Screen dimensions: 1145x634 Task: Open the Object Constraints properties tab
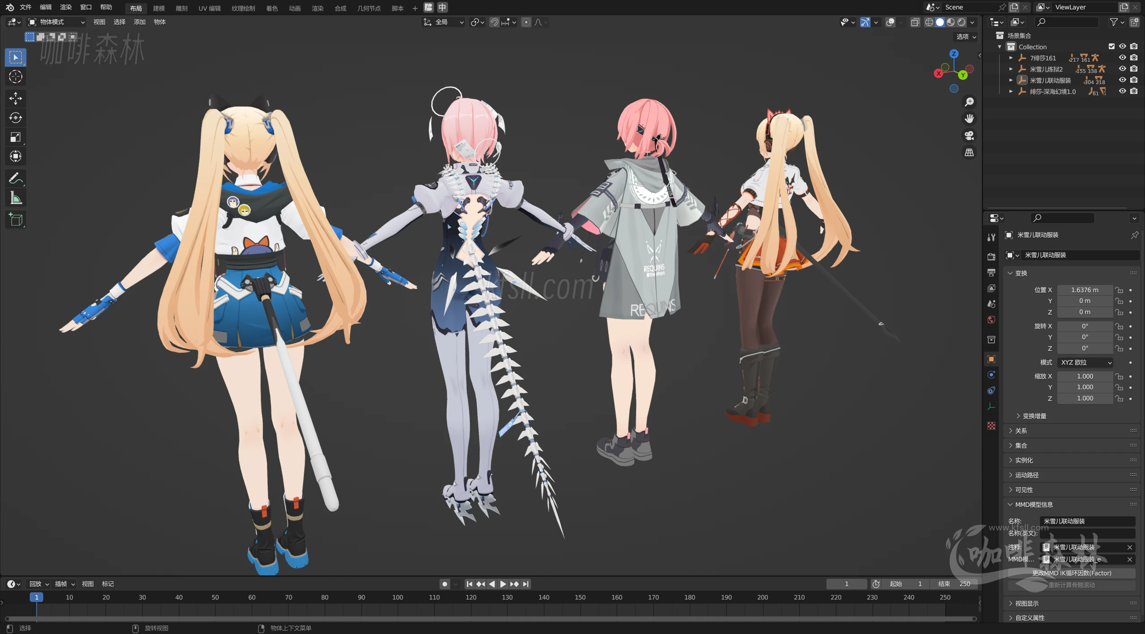tap(991, 390)
